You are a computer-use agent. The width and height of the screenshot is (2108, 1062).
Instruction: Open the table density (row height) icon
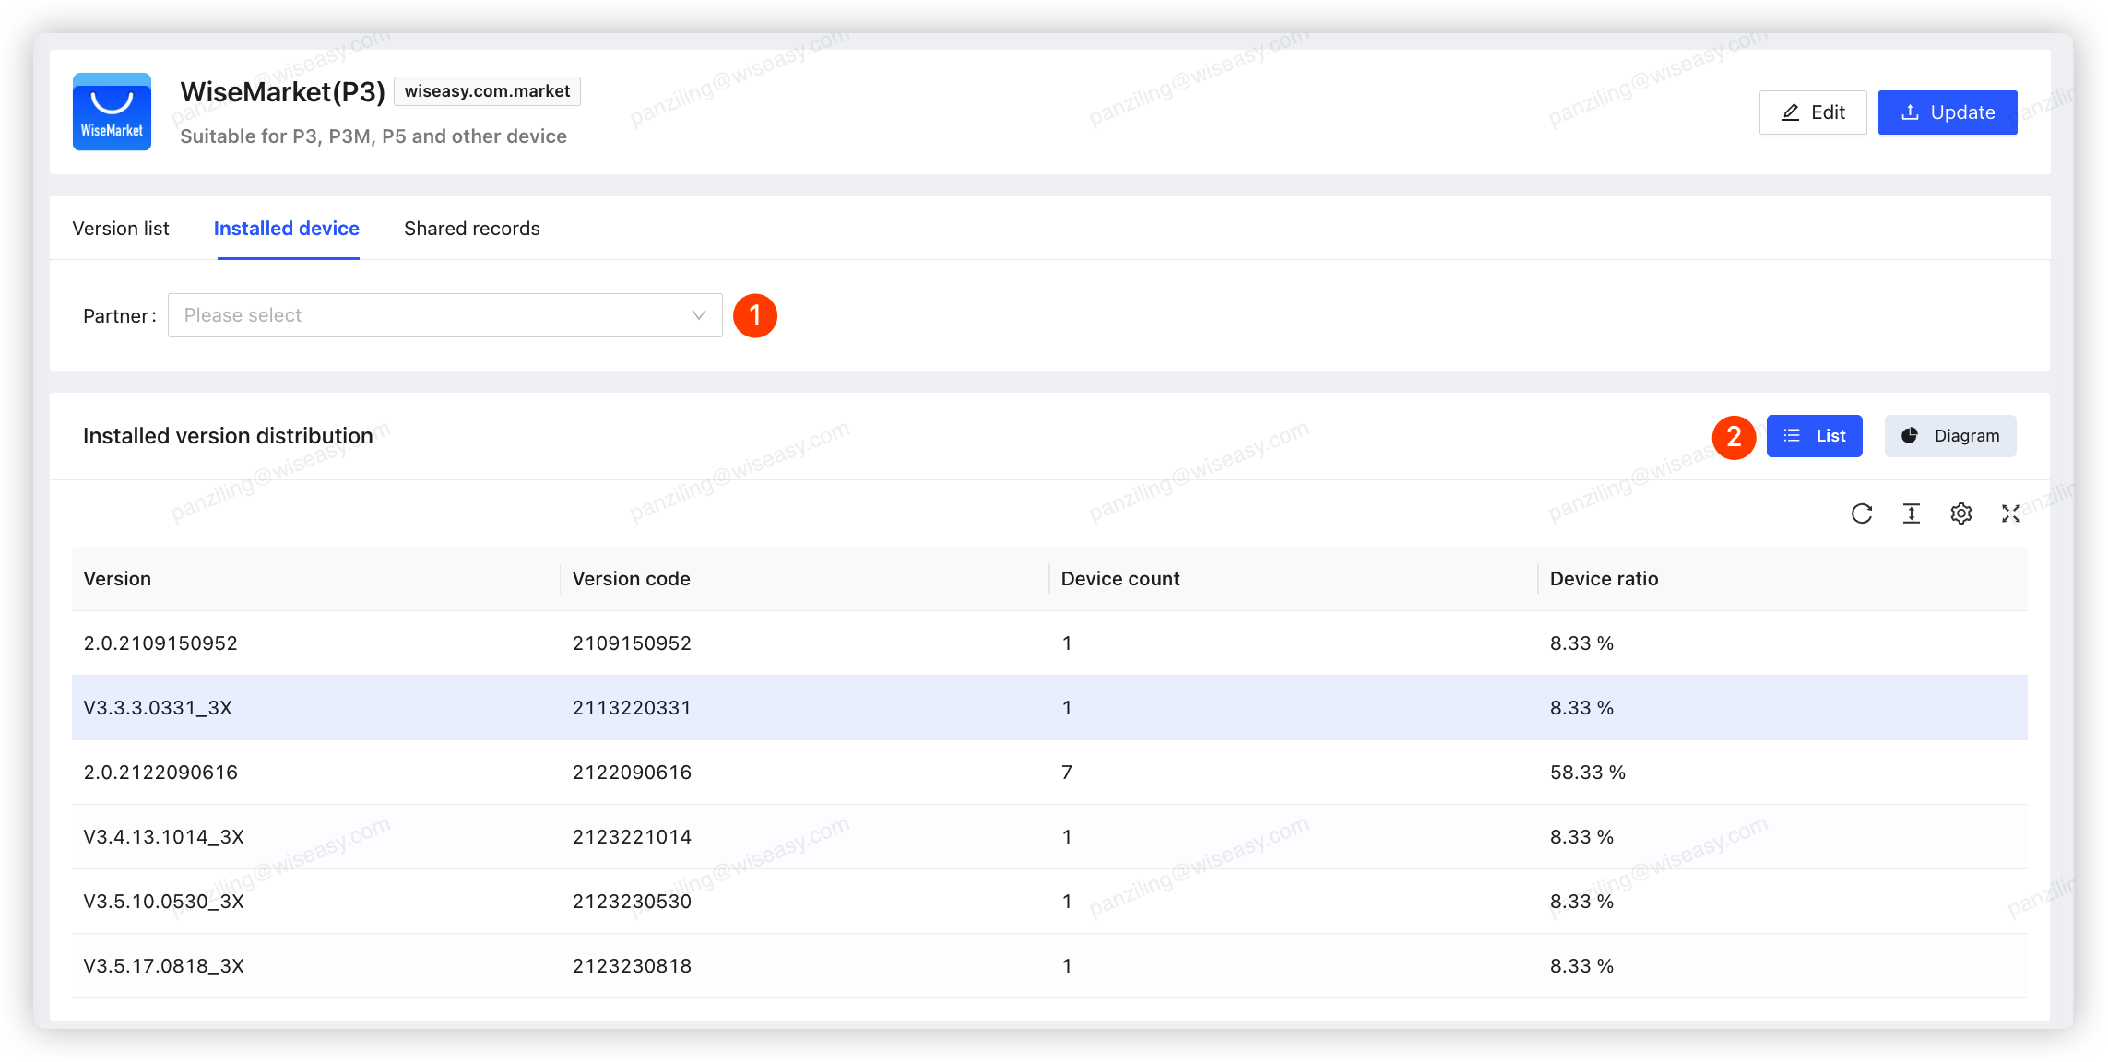pyautogui.click(x=1911, y=513)
